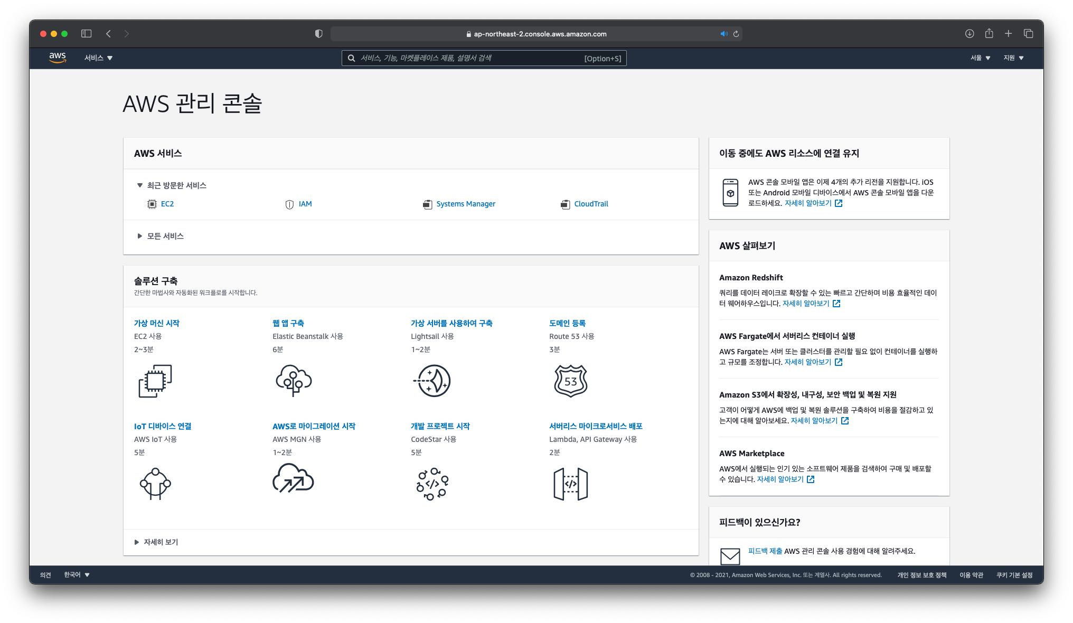
Task: Open the 가상 서버를 사용하여 구축 link
Action: (451, 323)
